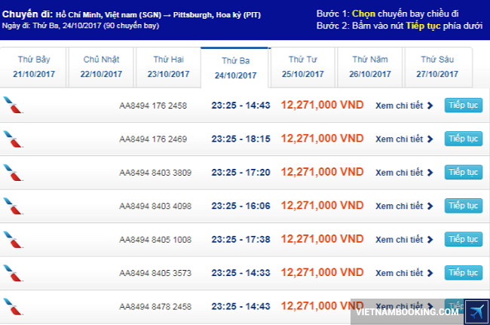Image resolution: width=490 pixels, height=325 pixels.
Task: Expand Xem chi tiết for flight arriving 18:15
Action: tap(404, 139)
